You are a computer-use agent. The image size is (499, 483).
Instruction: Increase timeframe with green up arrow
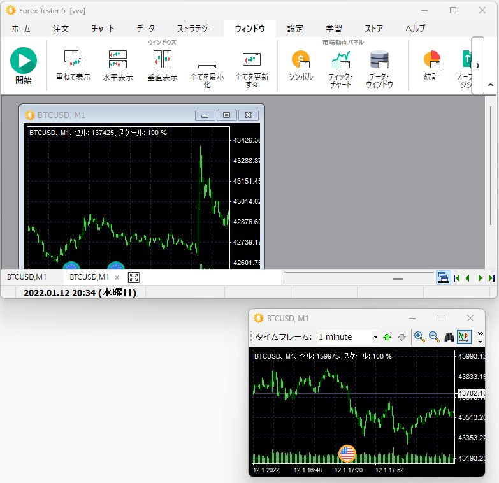387,337
